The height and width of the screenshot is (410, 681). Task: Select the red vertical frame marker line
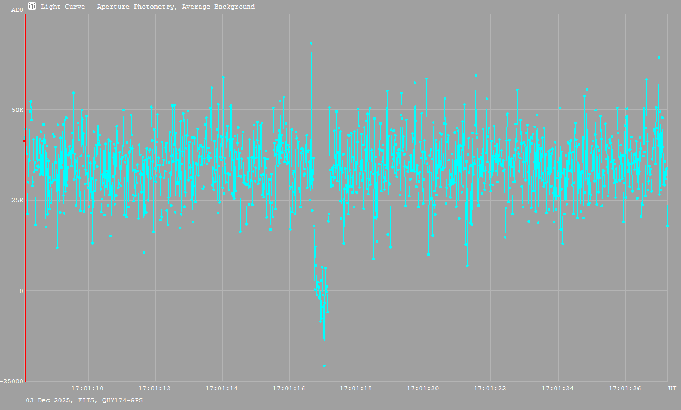point(25,218)
